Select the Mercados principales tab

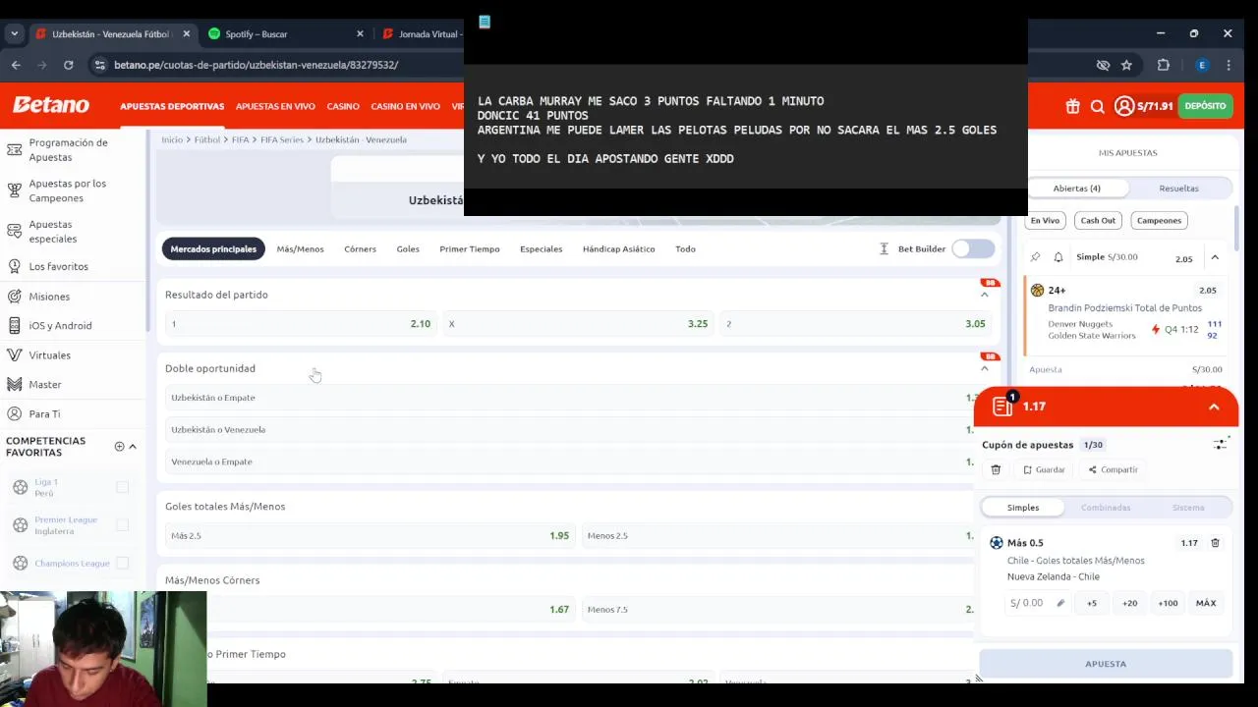point(213,248)
